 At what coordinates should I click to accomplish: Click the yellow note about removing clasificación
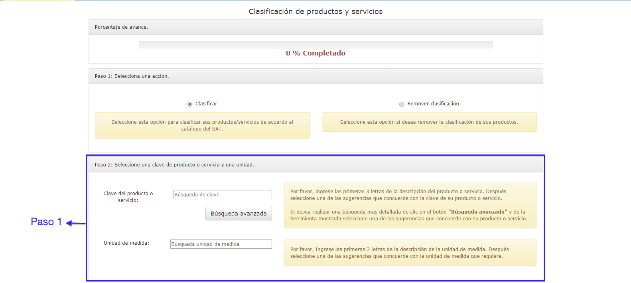coord(429,122)
